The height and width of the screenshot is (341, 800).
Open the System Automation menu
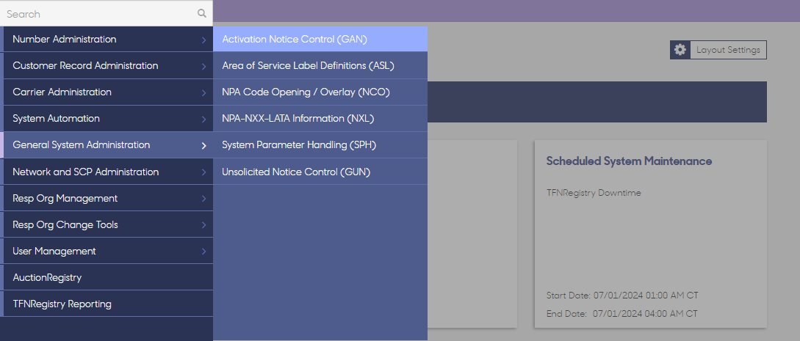(x=107, y=119)
